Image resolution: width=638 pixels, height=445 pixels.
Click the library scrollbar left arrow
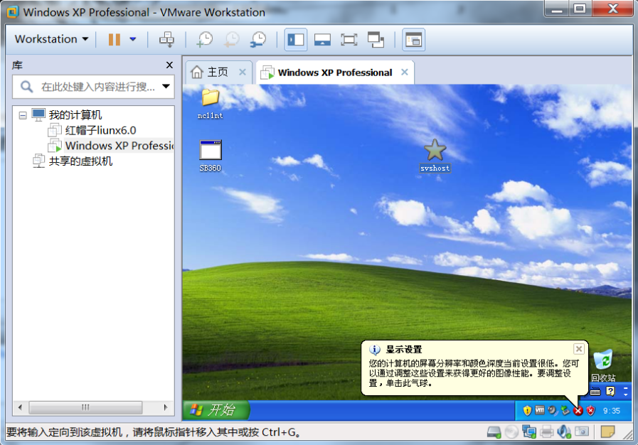coord(20,407)
